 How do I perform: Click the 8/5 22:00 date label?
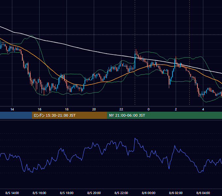pos(121,193)
